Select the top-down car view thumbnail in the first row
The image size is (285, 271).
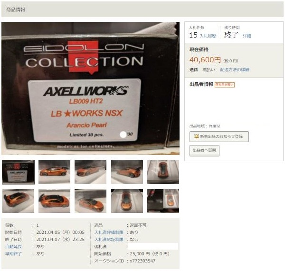(x=163, y=172)
